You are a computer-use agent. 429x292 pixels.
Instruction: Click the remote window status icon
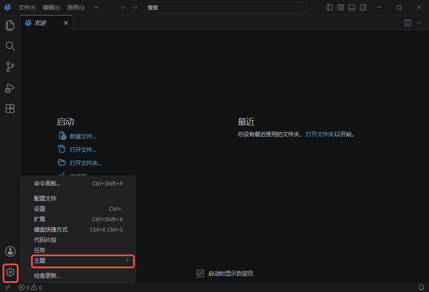8,287
